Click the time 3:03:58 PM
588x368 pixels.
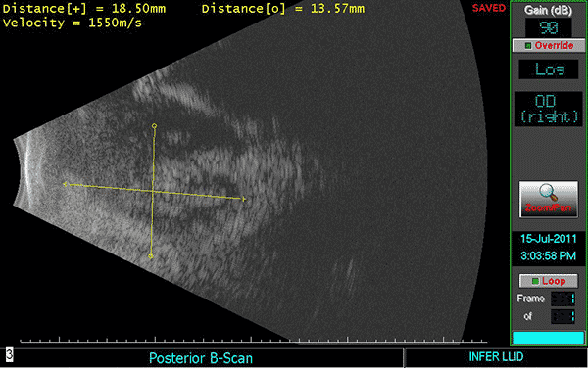coord(548,256)
